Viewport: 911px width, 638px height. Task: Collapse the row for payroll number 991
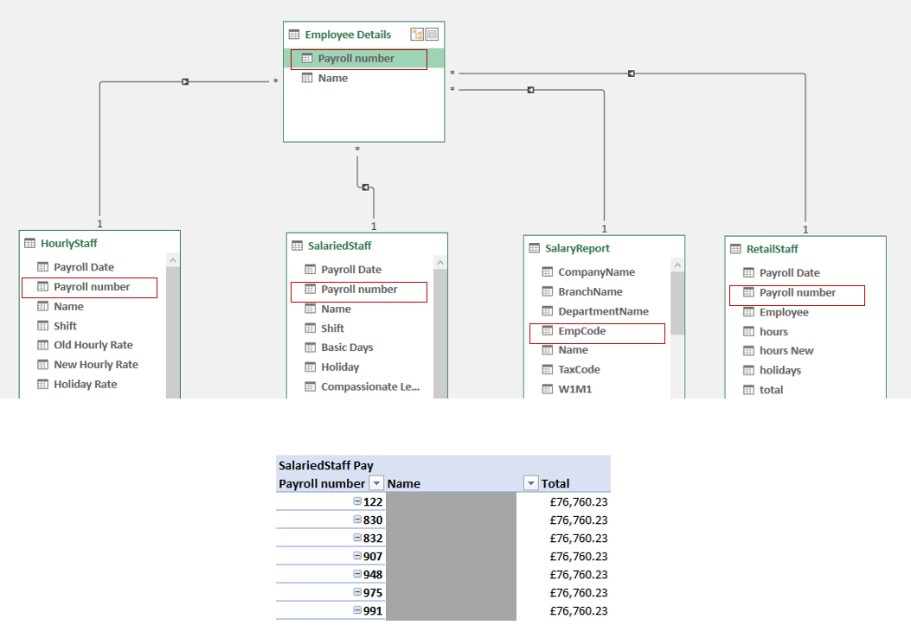click(x=357, y=610)
